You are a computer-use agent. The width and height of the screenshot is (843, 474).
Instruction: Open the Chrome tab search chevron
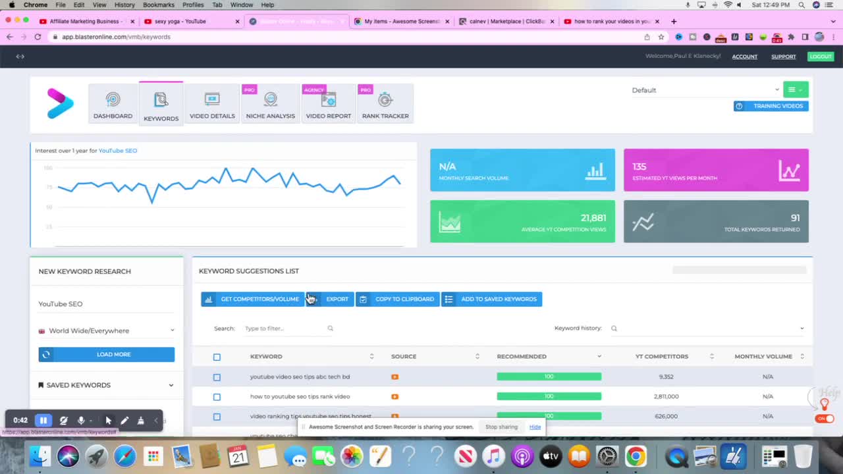(x=834, y=21)
